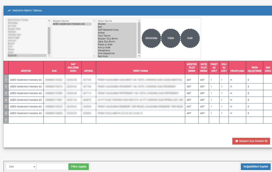Click the SAP MALZEME KODU column header

tap(73, 68)
